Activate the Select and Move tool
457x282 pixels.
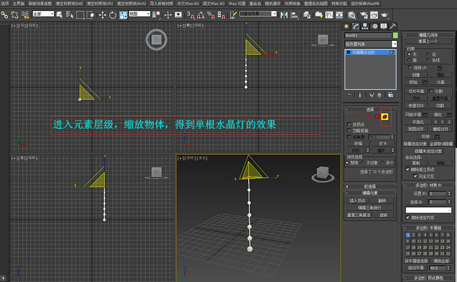102,15
